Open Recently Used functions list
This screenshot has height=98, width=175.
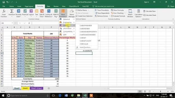(18, 13)
